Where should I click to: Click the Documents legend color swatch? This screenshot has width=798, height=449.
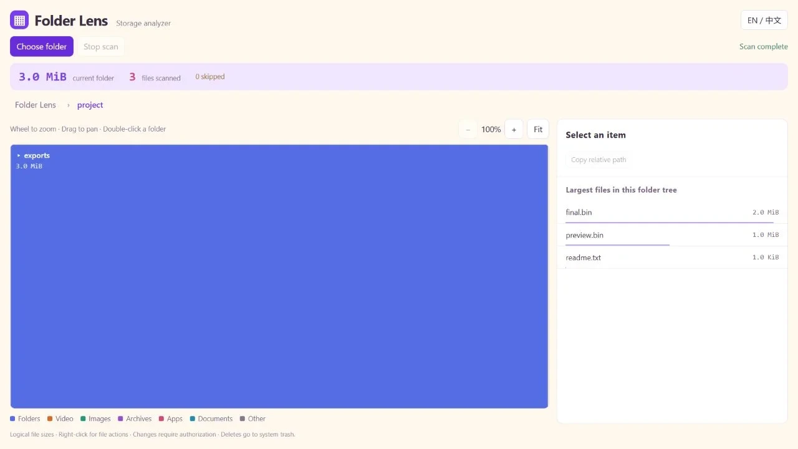(x=193, y=419)
